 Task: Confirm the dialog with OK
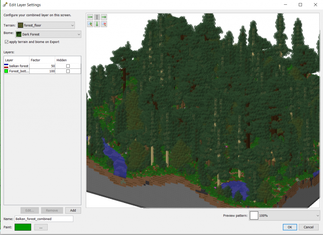(290, 227)
